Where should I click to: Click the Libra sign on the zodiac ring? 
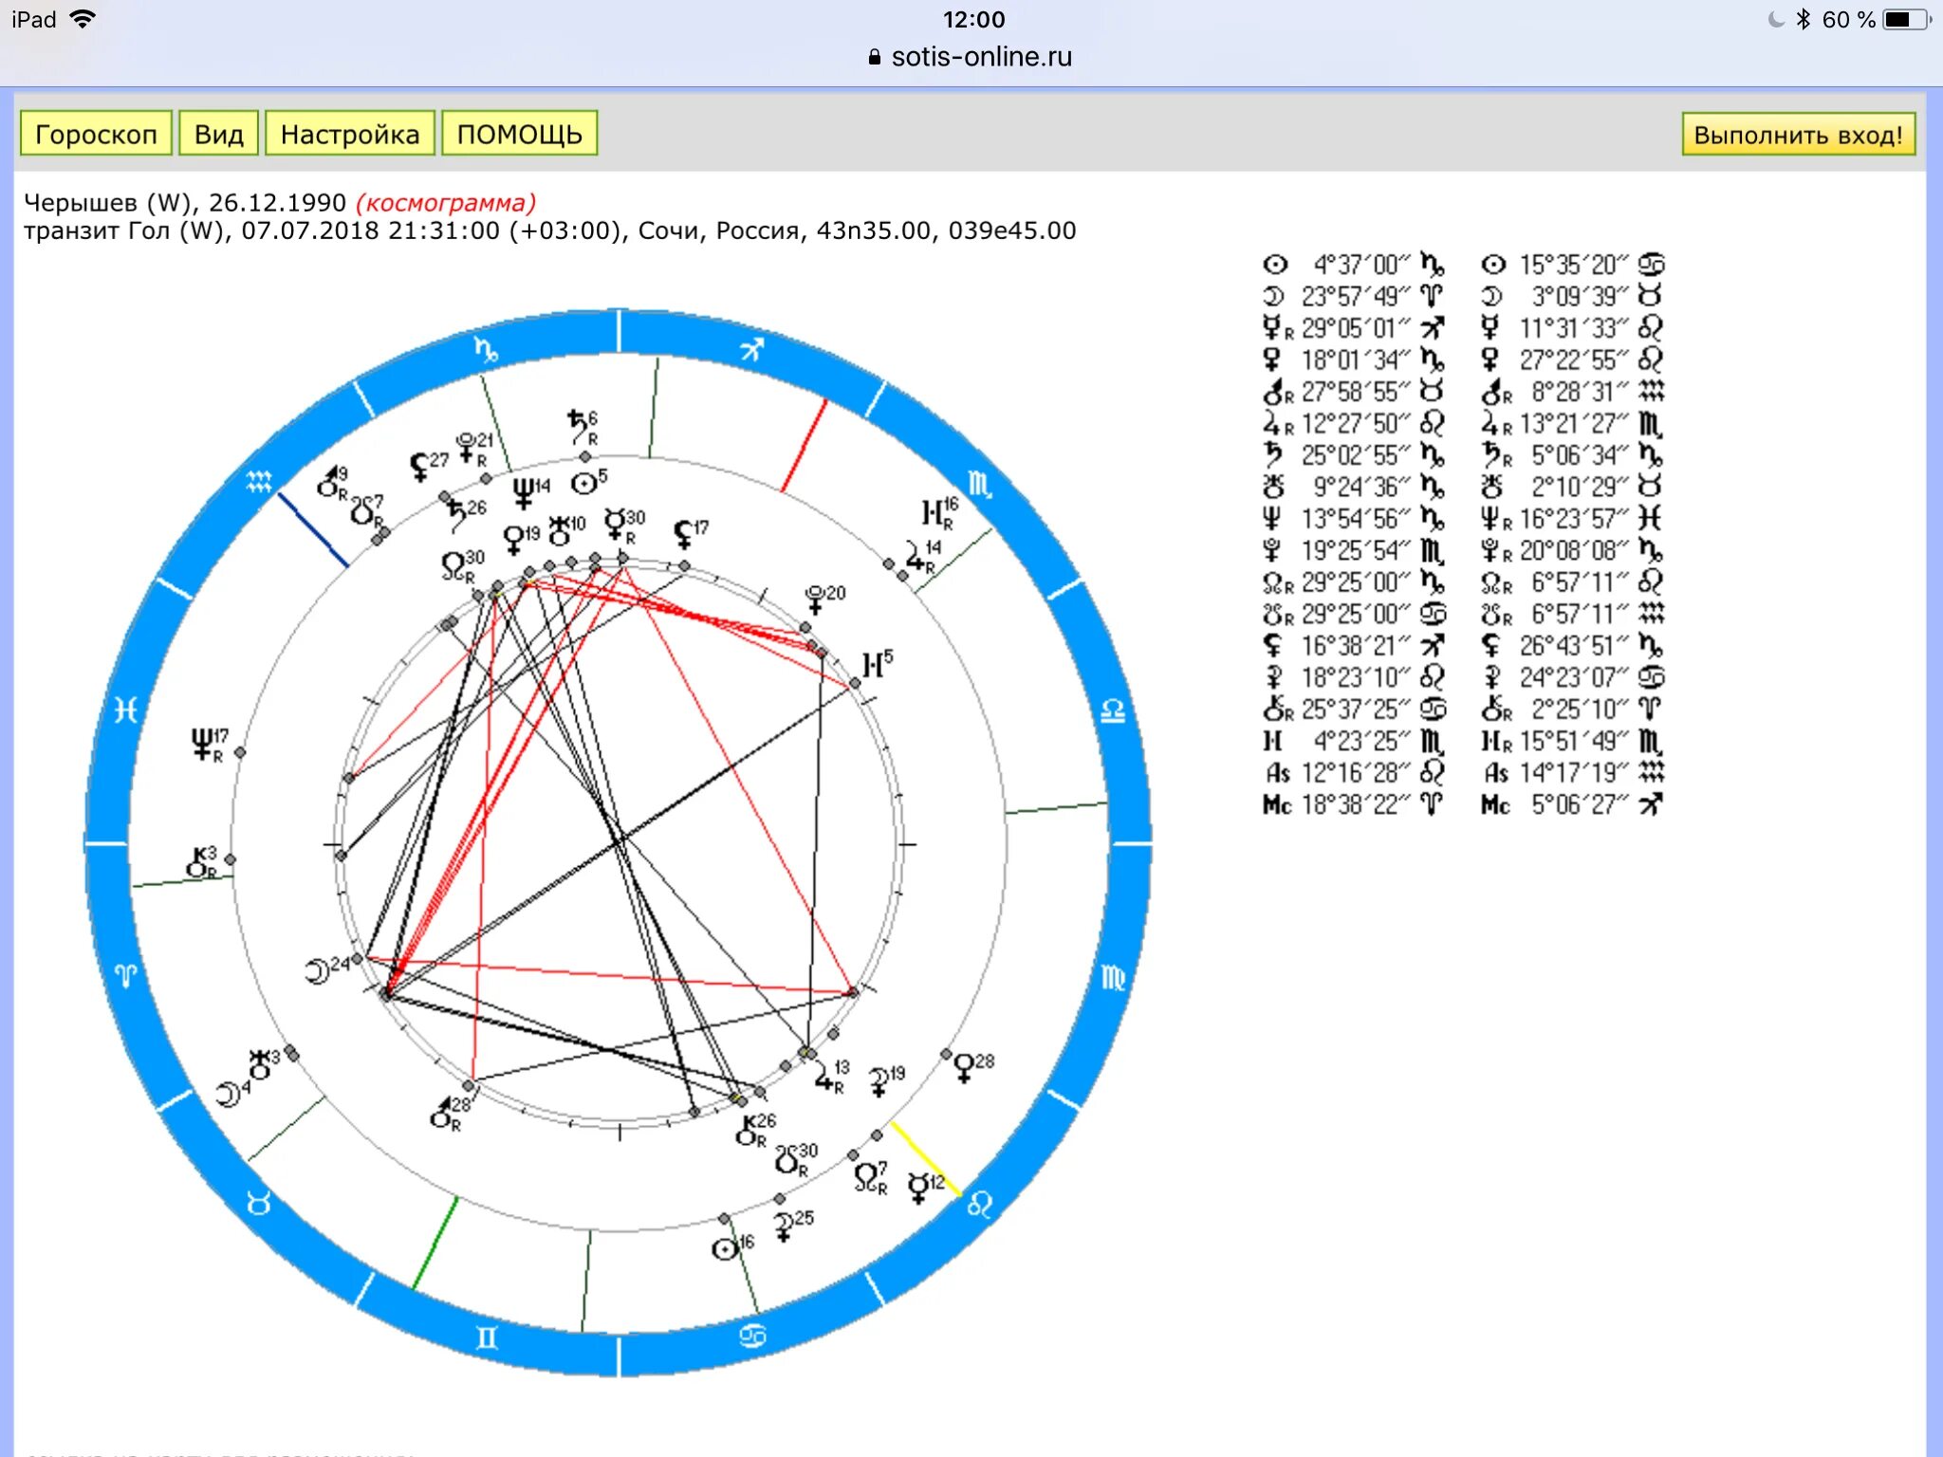point(1112,710)
